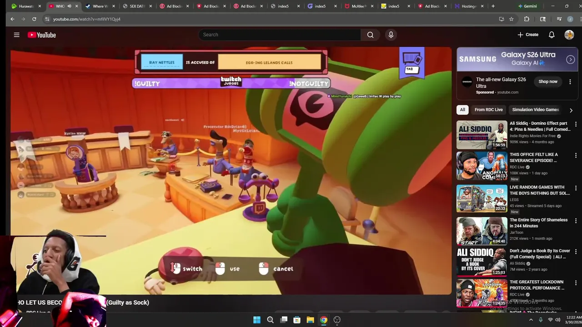Open OBS Studio from the taskbar
The image size is (582, 327).
point(337,320)
